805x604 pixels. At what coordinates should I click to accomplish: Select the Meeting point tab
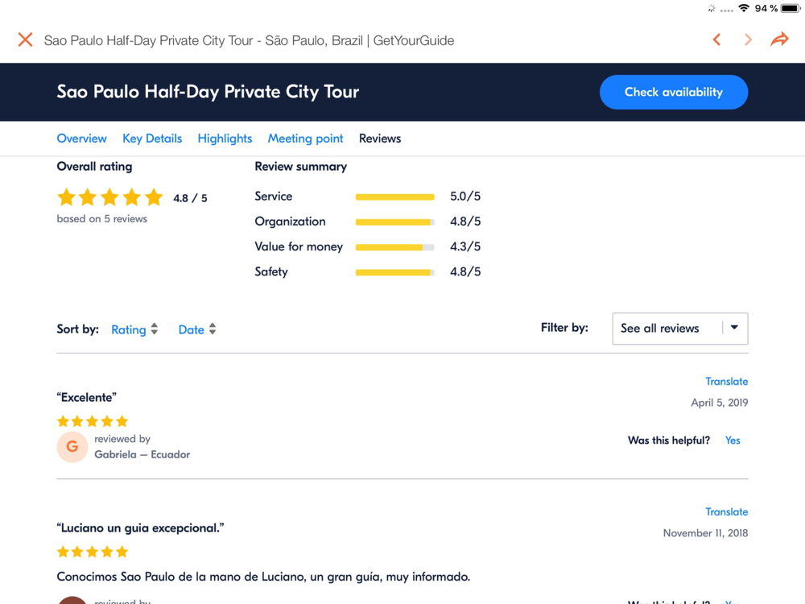(305, 139)
